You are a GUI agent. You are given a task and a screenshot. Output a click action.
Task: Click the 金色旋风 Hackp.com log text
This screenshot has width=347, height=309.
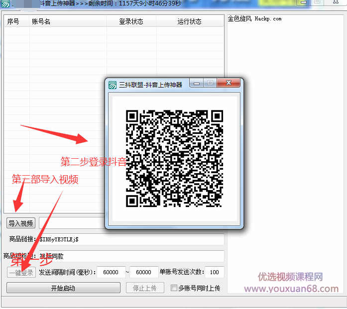(255, 19)
